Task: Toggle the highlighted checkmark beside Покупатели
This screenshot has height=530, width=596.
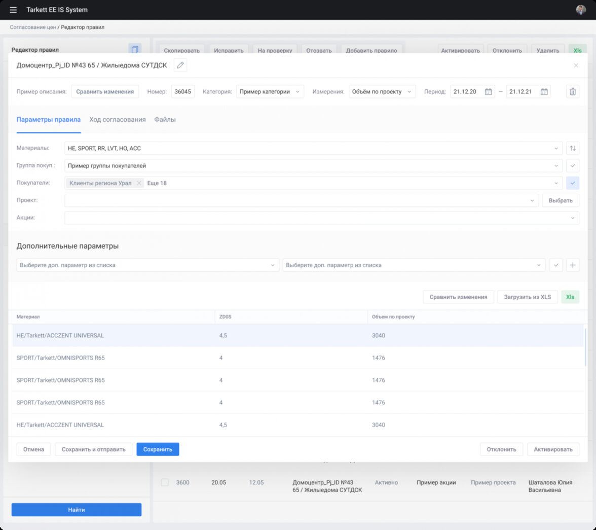Action: (x=573, y=183)
